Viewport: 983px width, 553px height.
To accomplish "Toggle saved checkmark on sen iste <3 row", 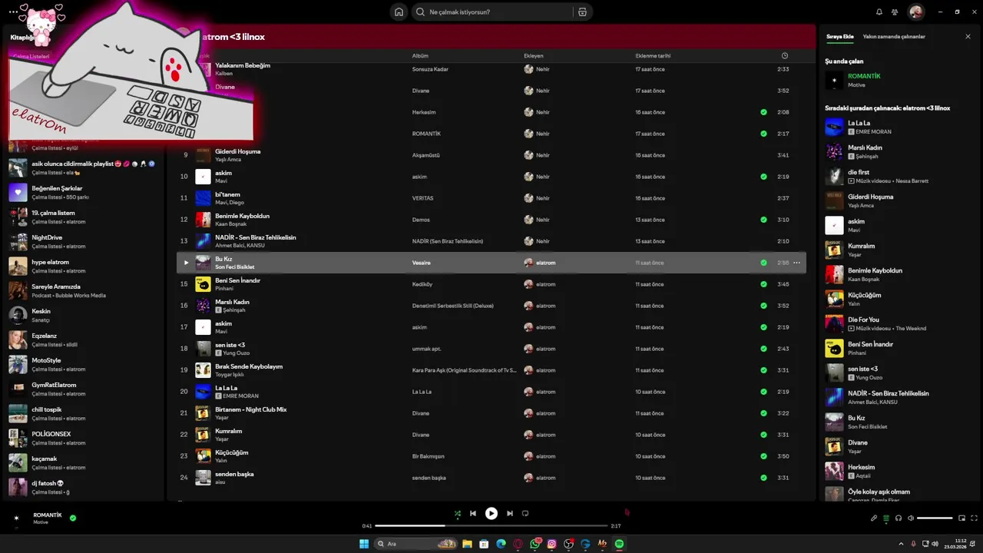I will 763,349.
